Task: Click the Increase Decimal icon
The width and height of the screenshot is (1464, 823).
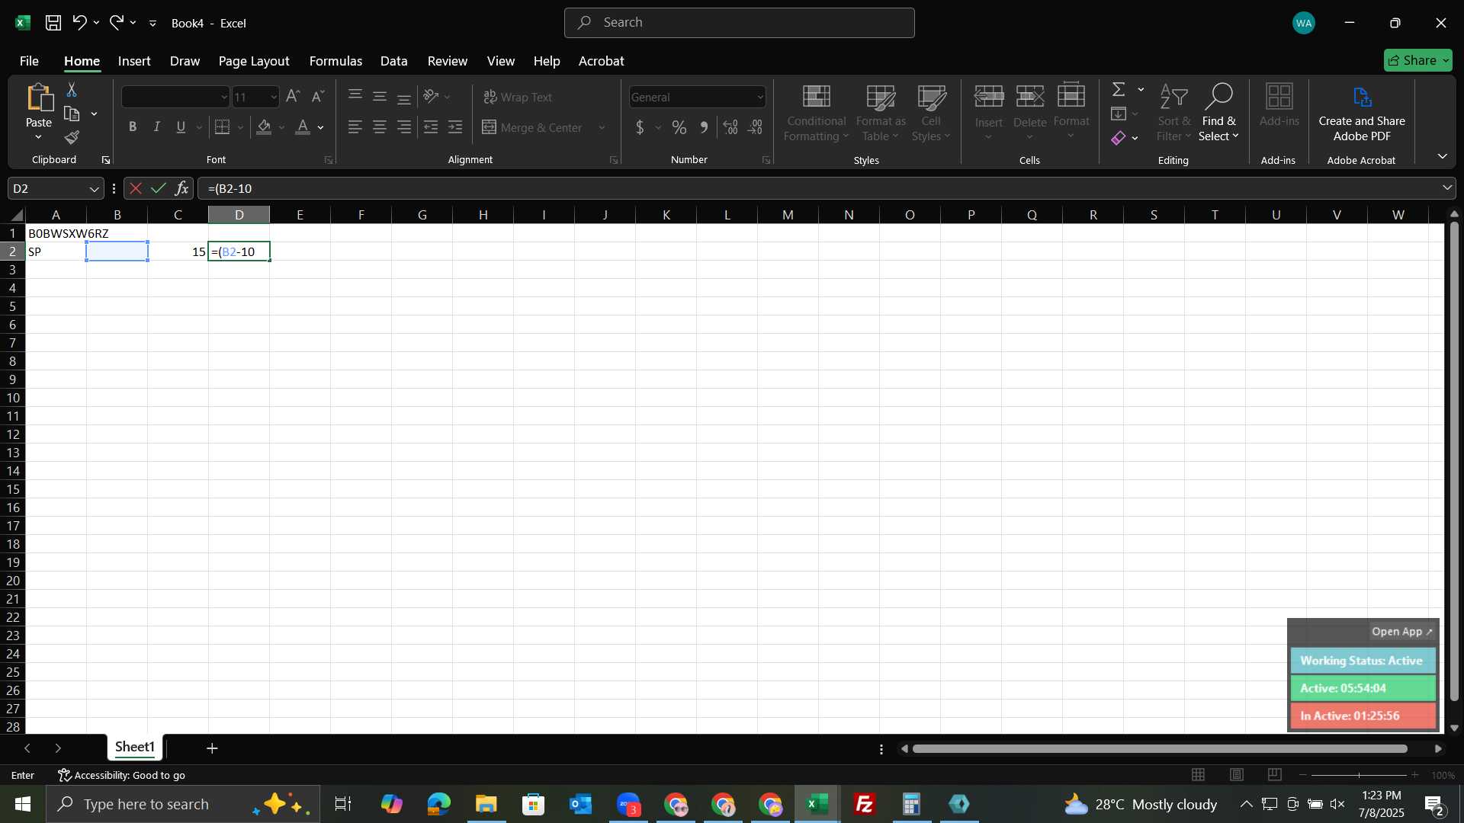Action: pos(730,127)
